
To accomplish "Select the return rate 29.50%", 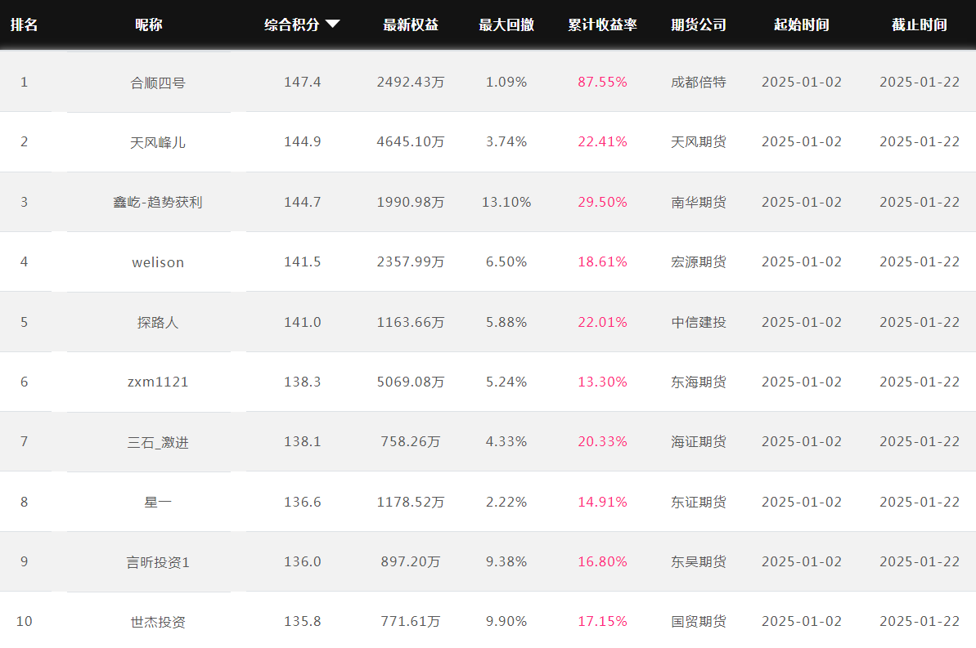I will (602, 202).
